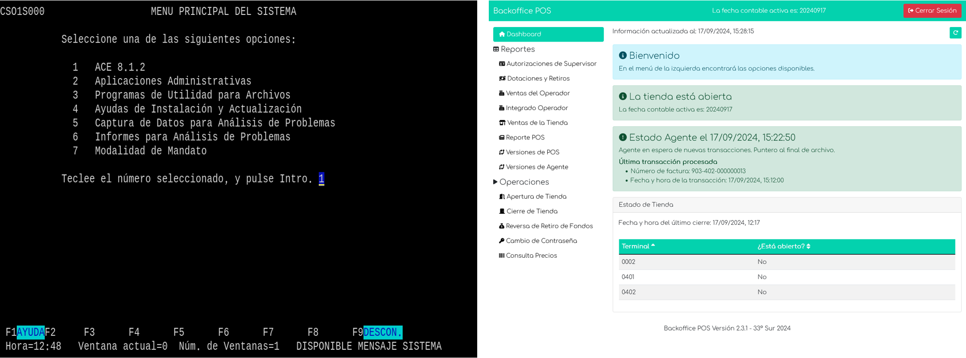
Task: Click the Backoffice POS header title
Action: coord(522,11)
